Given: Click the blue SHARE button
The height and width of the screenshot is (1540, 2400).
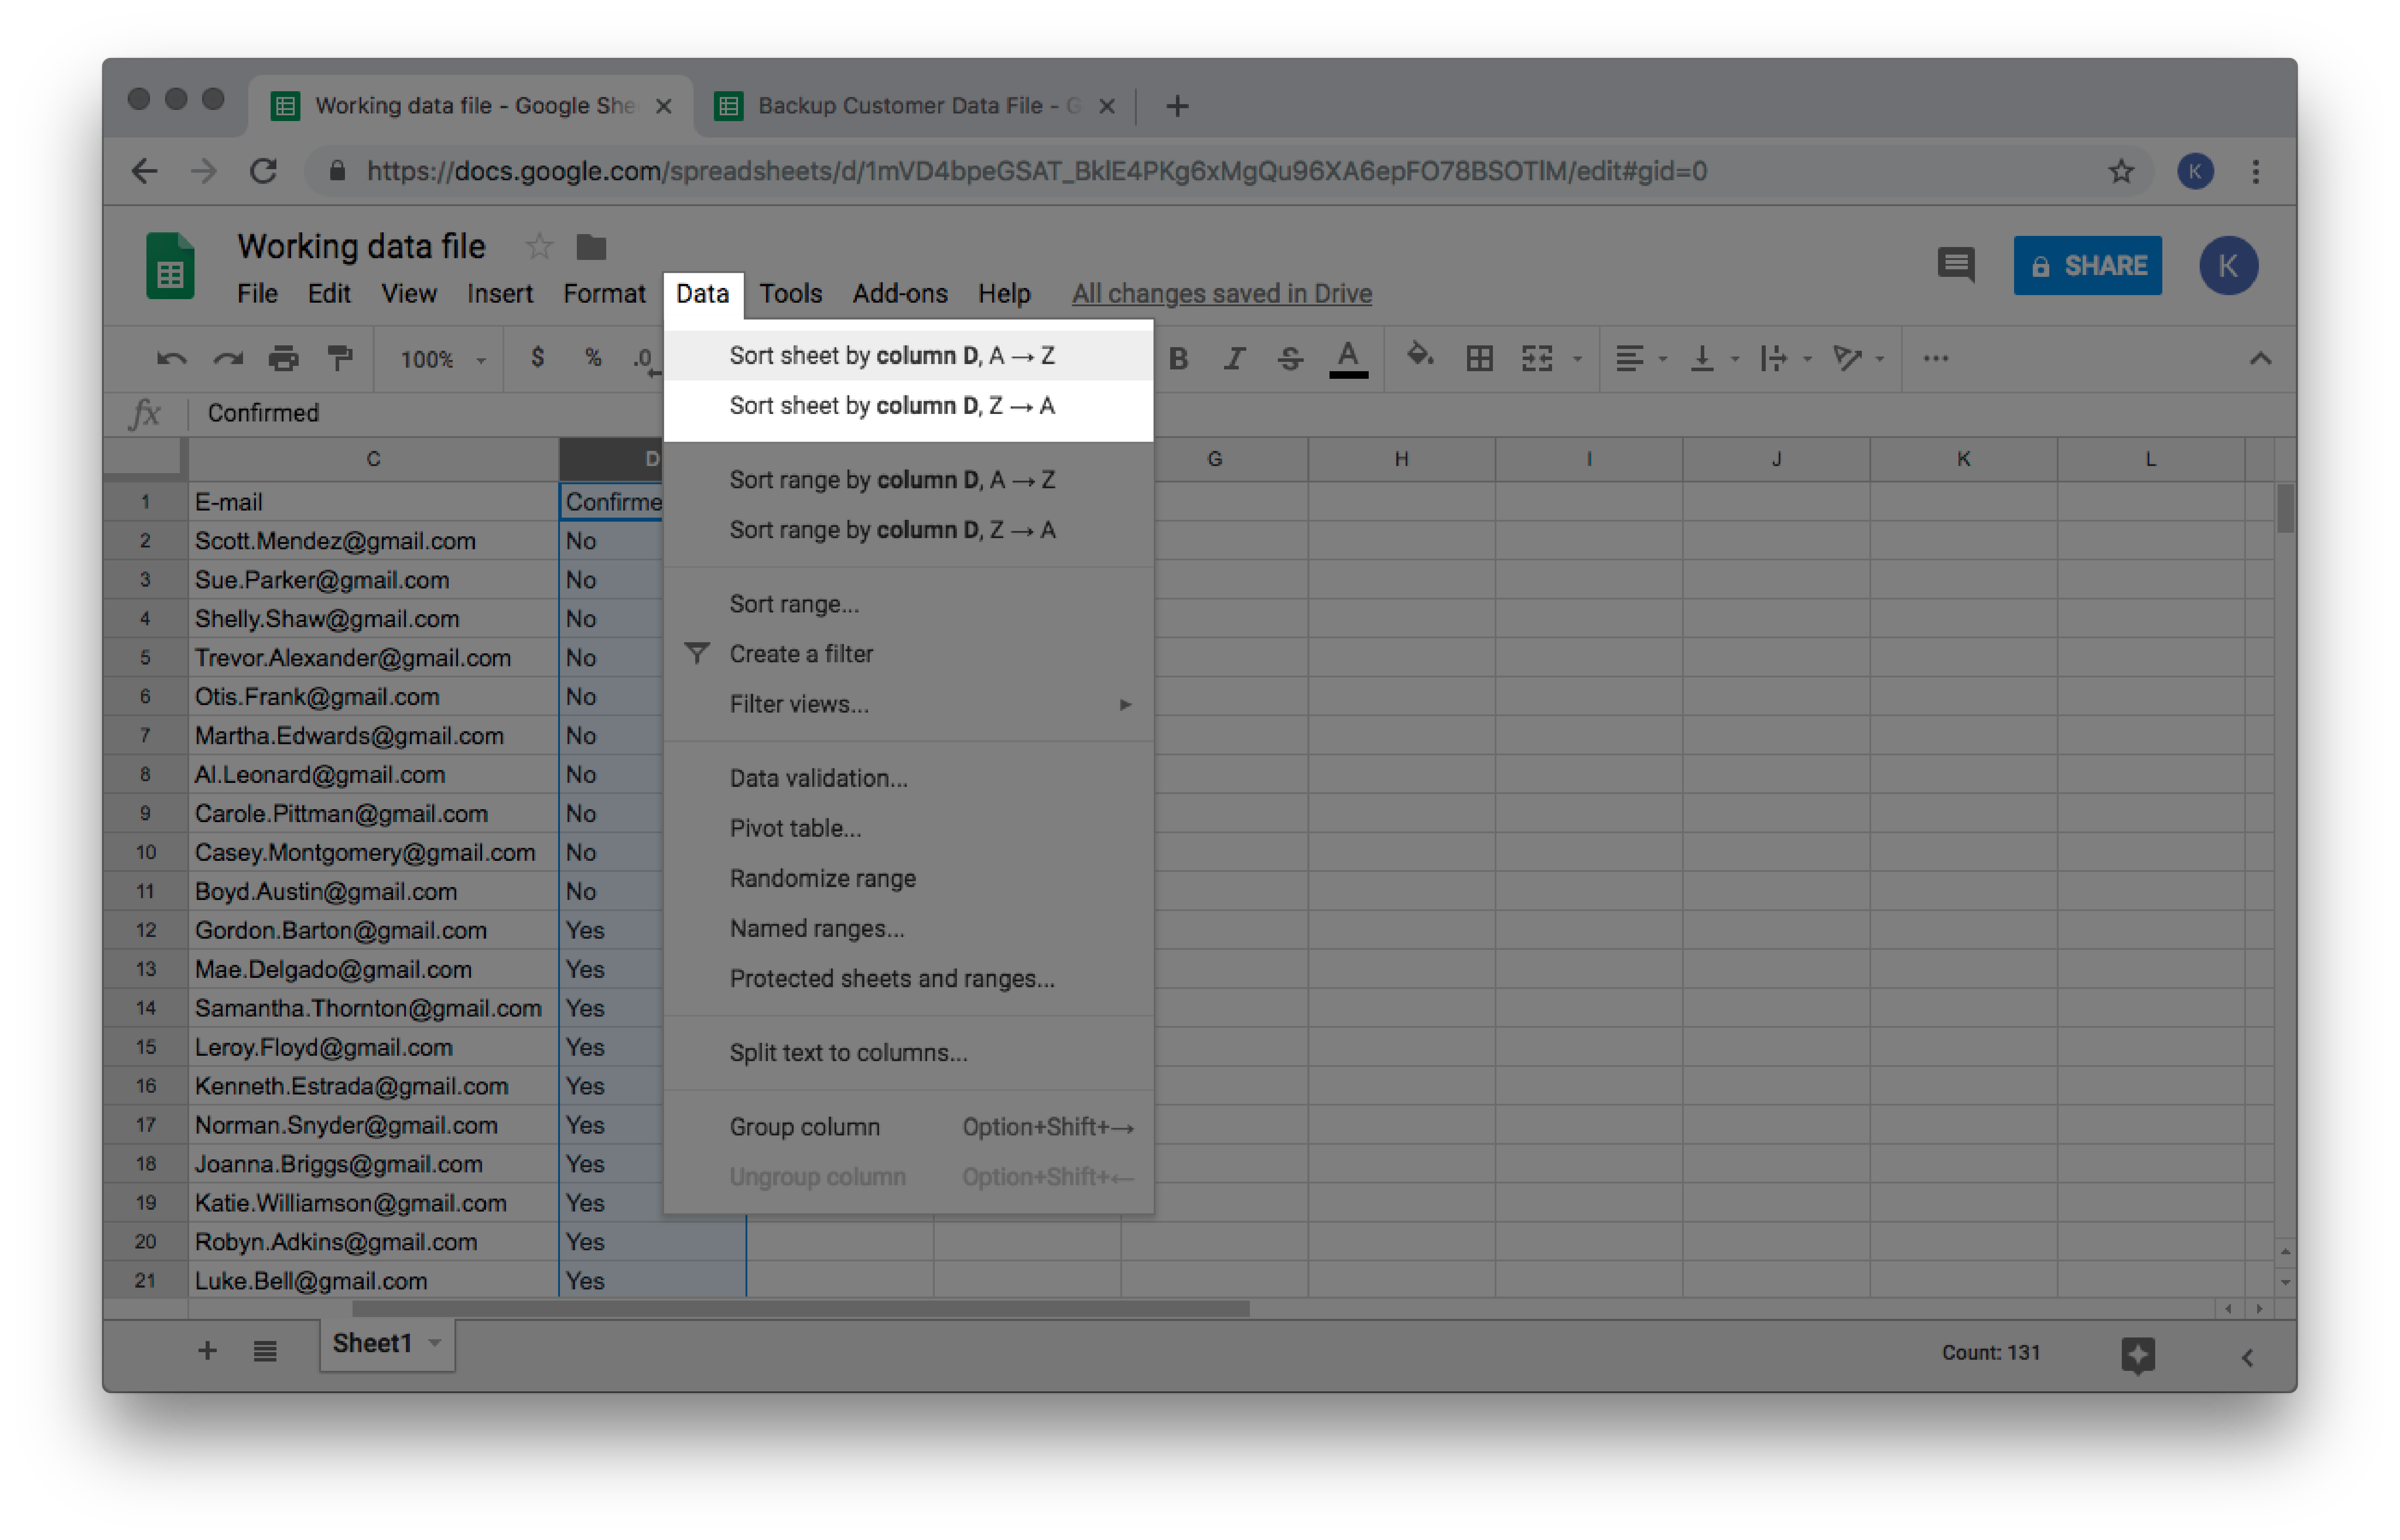Looking at the screenshot, I should [x=2087, y=266].
